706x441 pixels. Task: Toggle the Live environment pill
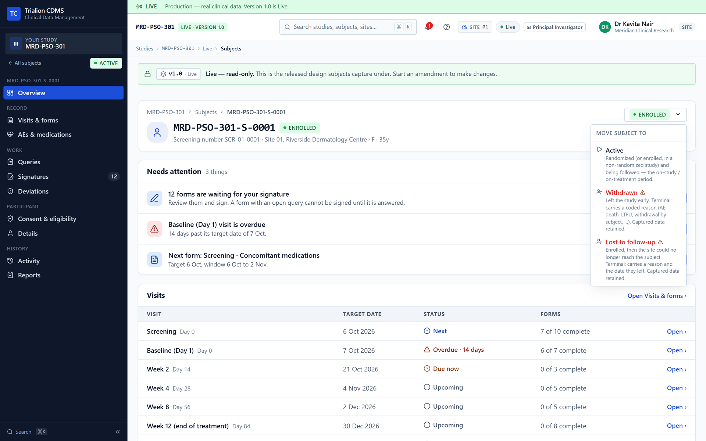pyautogui.click(x=508, y=27)
